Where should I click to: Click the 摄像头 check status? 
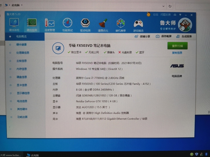click(109, 52)
